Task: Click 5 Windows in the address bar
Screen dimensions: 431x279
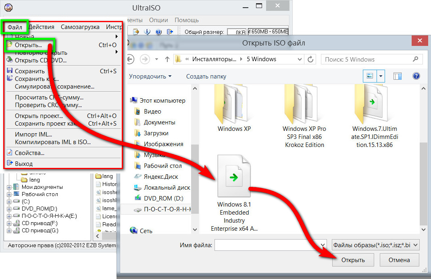Action: (x=261, y=59)
